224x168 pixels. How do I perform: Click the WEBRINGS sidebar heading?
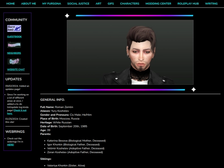coord(15,131)
